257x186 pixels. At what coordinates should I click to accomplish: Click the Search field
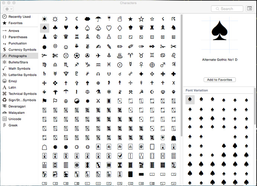(227, 9)
